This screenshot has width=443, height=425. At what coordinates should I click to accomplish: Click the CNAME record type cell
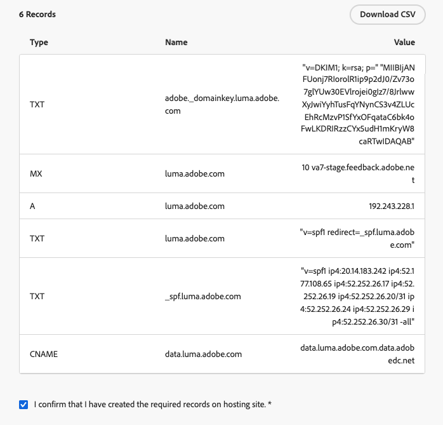(44, 354)
